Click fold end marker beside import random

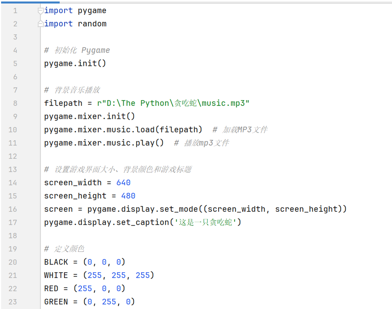tap(41, 24)
